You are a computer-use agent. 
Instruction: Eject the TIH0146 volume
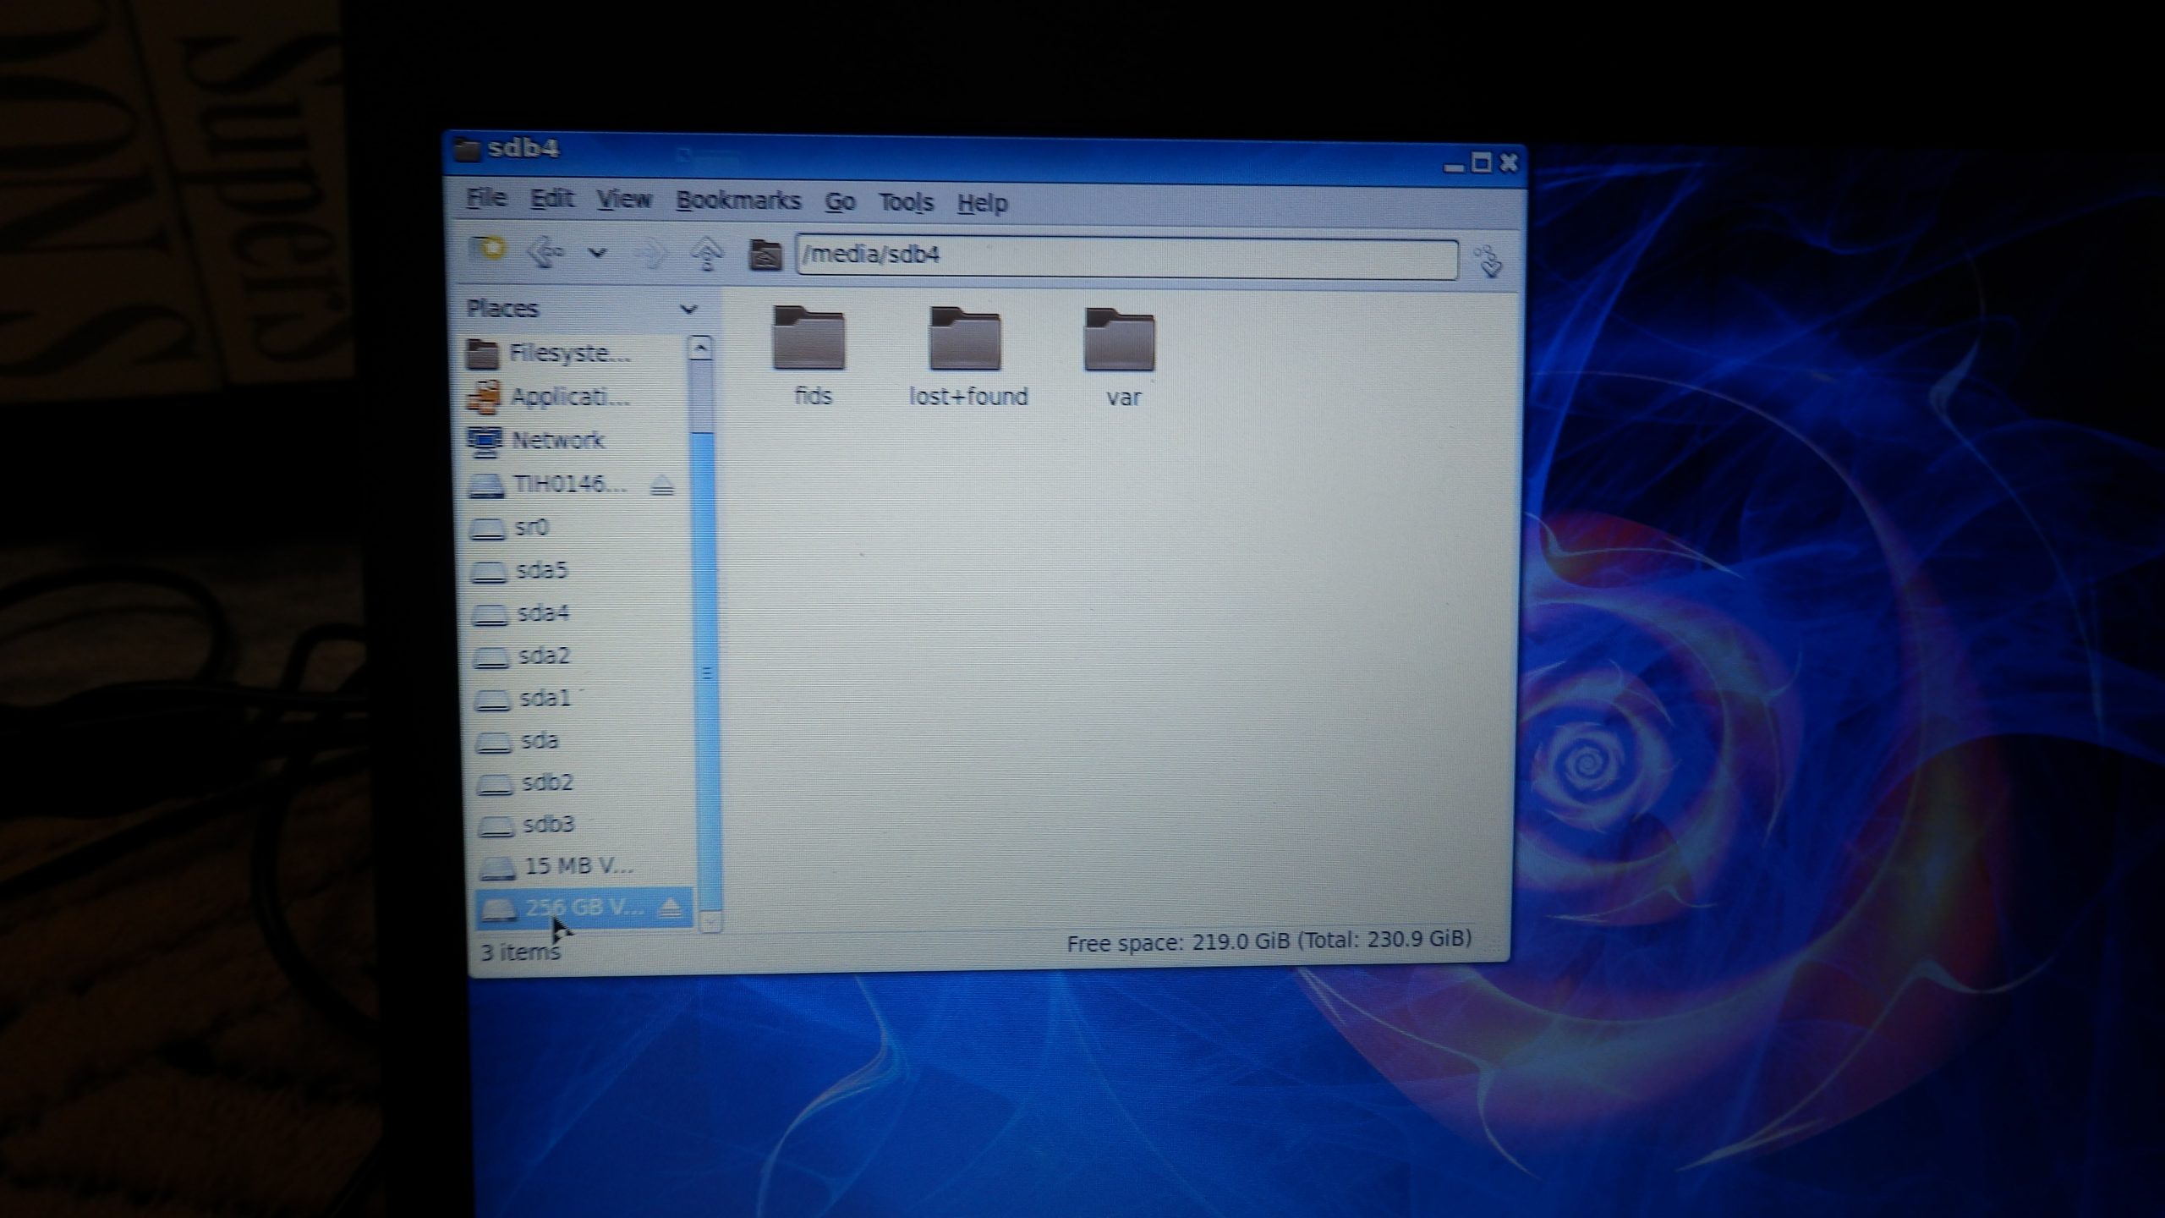[x=662, y=486]
